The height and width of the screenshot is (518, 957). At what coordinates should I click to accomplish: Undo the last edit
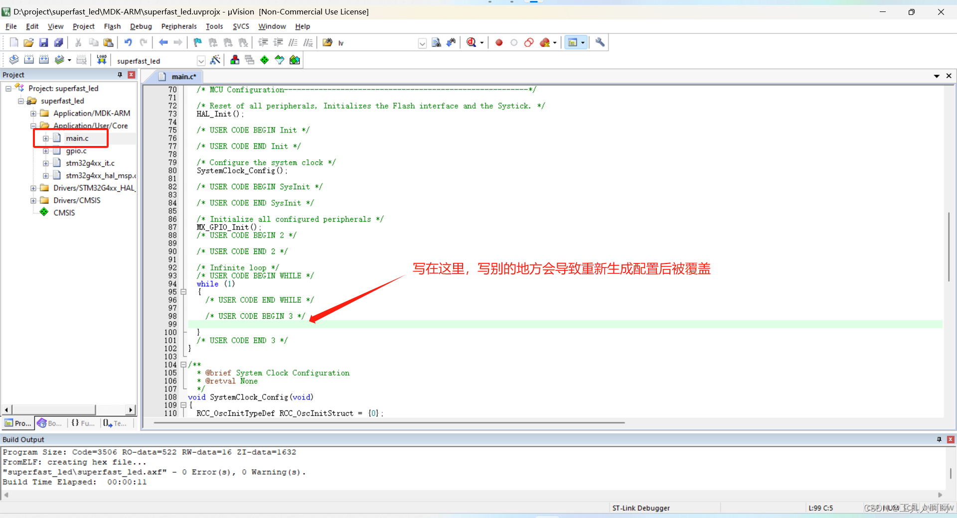128,43
